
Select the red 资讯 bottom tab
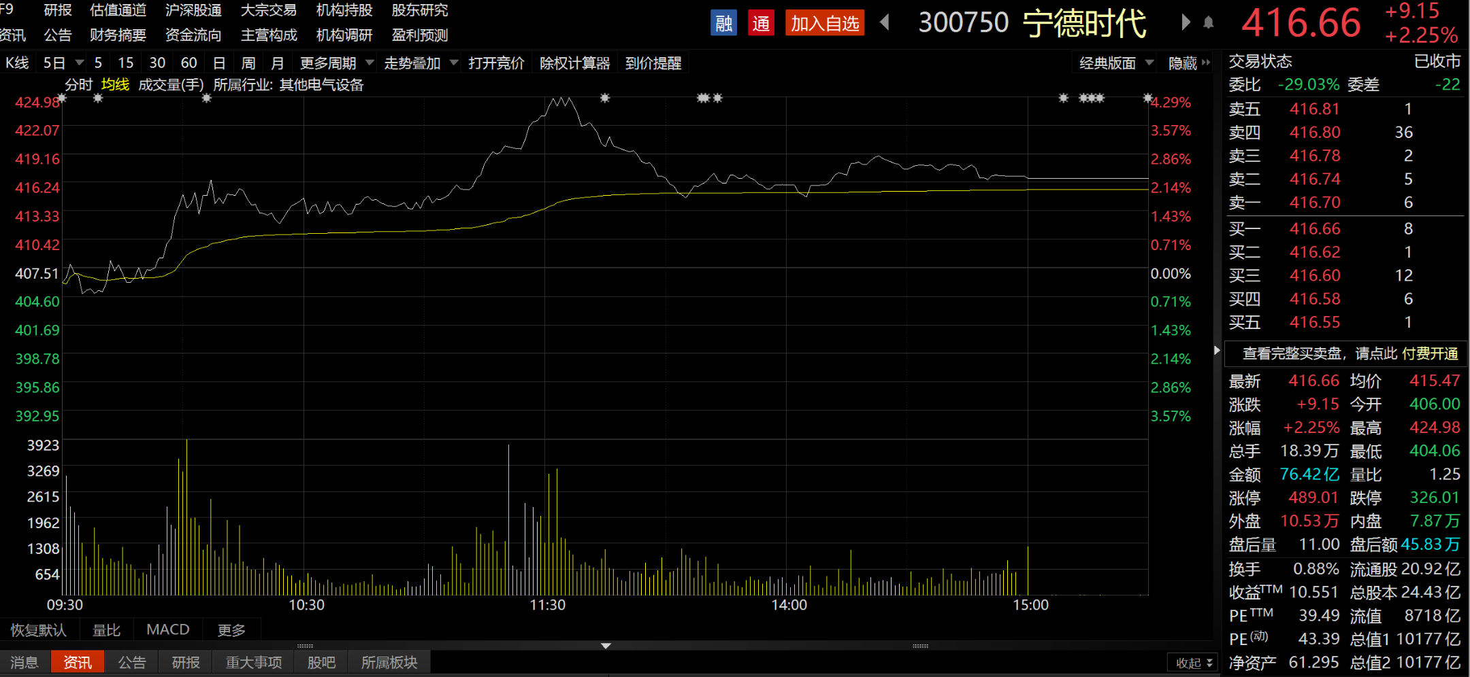78,662
